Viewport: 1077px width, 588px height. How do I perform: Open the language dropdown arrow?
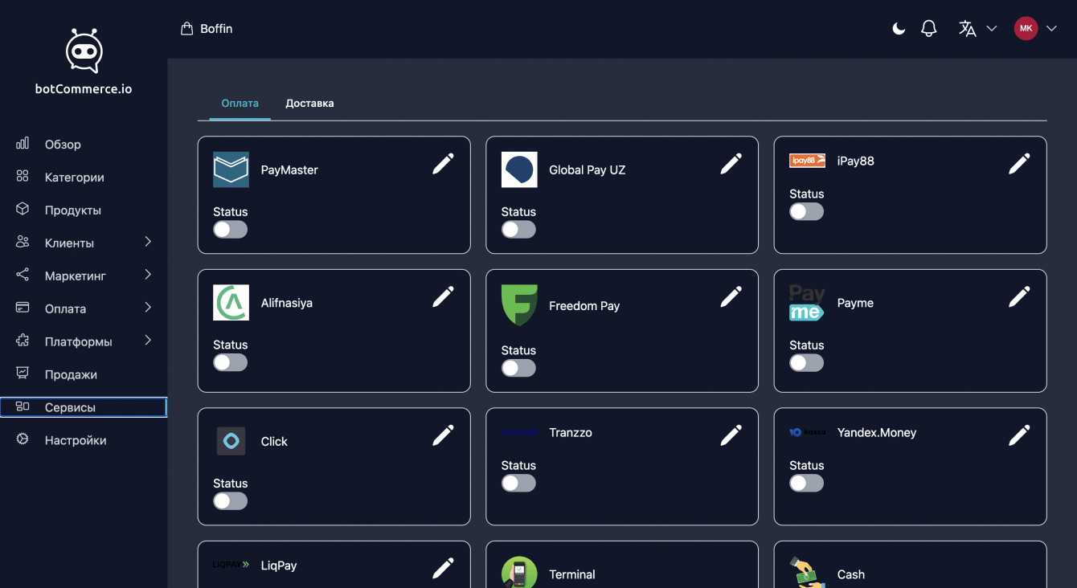[x=992, y=29]
